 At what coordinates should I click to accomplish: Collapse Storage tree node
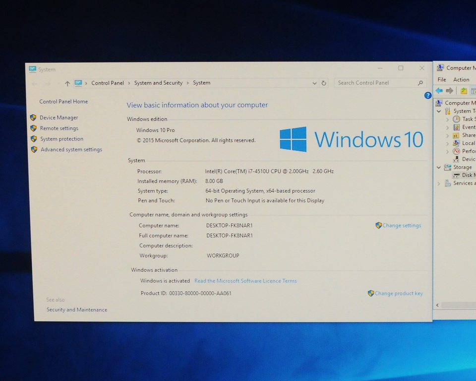pos(439,167)
